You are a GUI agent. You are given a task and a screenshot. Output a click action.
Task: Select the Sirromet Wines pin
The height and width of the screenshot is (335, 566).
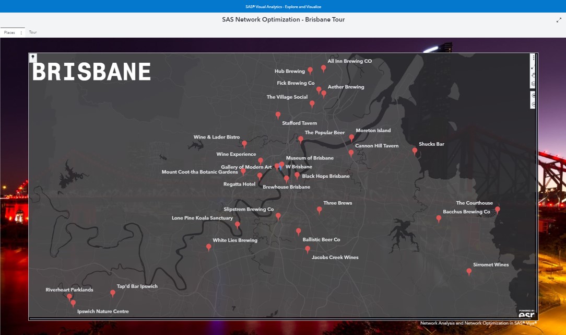point(469,272)
